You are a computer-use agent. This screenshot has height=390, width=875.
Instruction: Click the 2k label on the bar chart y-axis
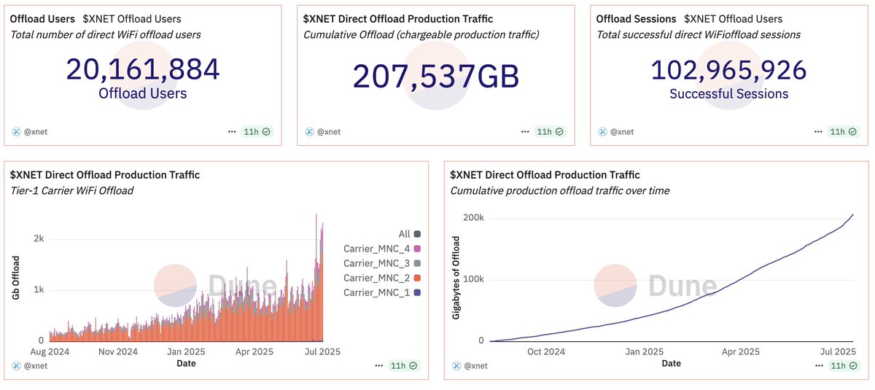tap(38, 239)
